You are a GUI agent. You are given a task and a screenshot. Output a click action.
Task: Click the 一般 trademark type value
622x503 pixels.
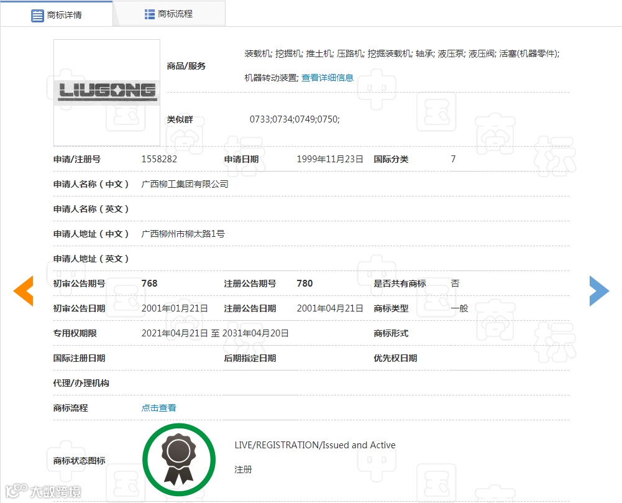click(459, 308)
